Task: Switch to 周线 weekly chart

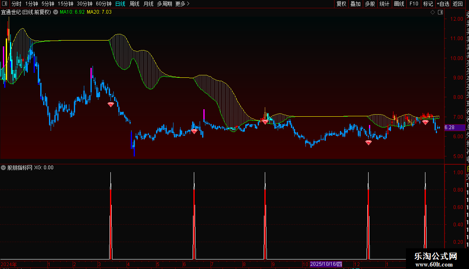Action: pos(134,4)
